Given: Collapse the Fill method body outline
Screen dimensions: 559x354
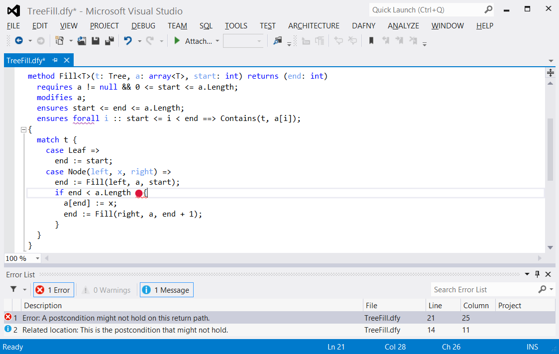Looking at the screenshot, I should click(x=23, y=129).
